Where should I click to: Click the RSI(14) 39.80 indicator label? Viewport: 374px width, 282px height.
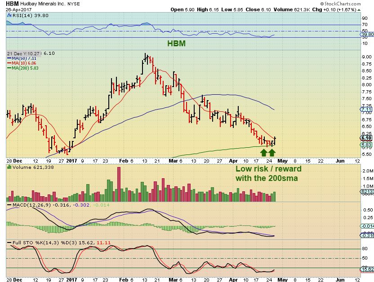tap(30, 15)
